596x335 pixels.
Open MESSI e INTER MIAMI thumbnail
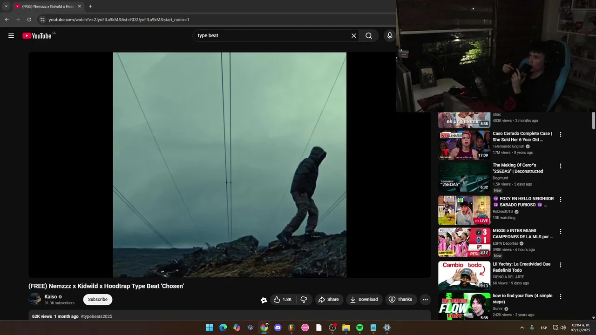click(x=464, y=242)
